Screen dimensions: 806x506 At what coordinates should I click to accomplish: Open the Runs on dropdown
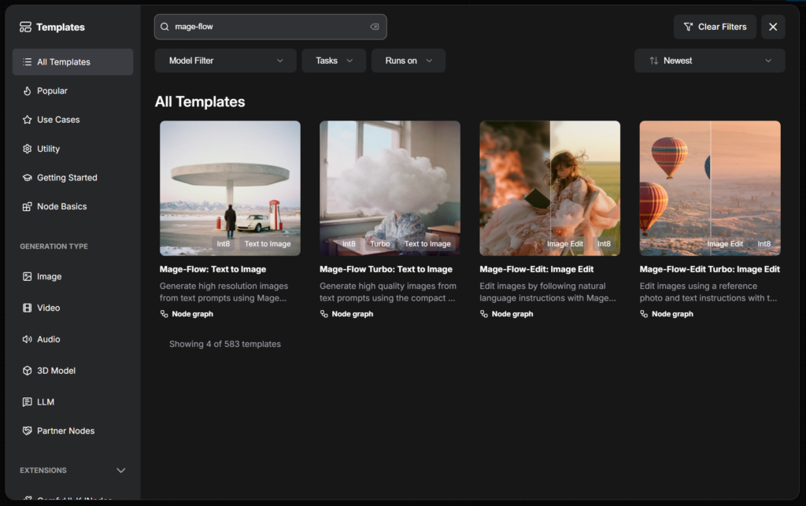pos(409,61)
